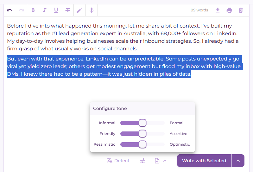Viewport: 253px width, 172px height.
Task: Delete the document text
Action: point(241,10)
